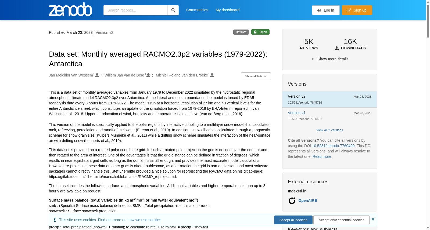Open DOI 10.5281/zenodo.7760490 link

tap(333, 146)
